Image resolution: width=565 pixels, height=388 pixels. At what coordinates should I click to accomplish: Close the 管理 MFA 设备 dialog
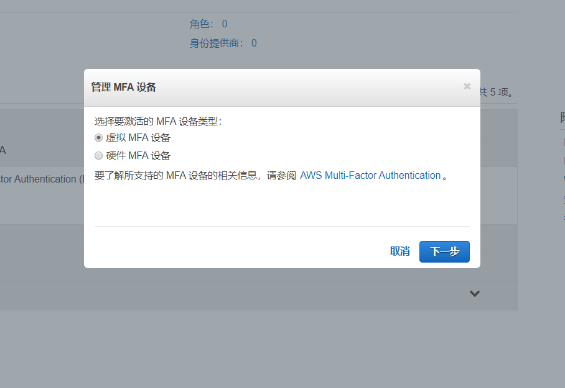[x=467, y=86]
